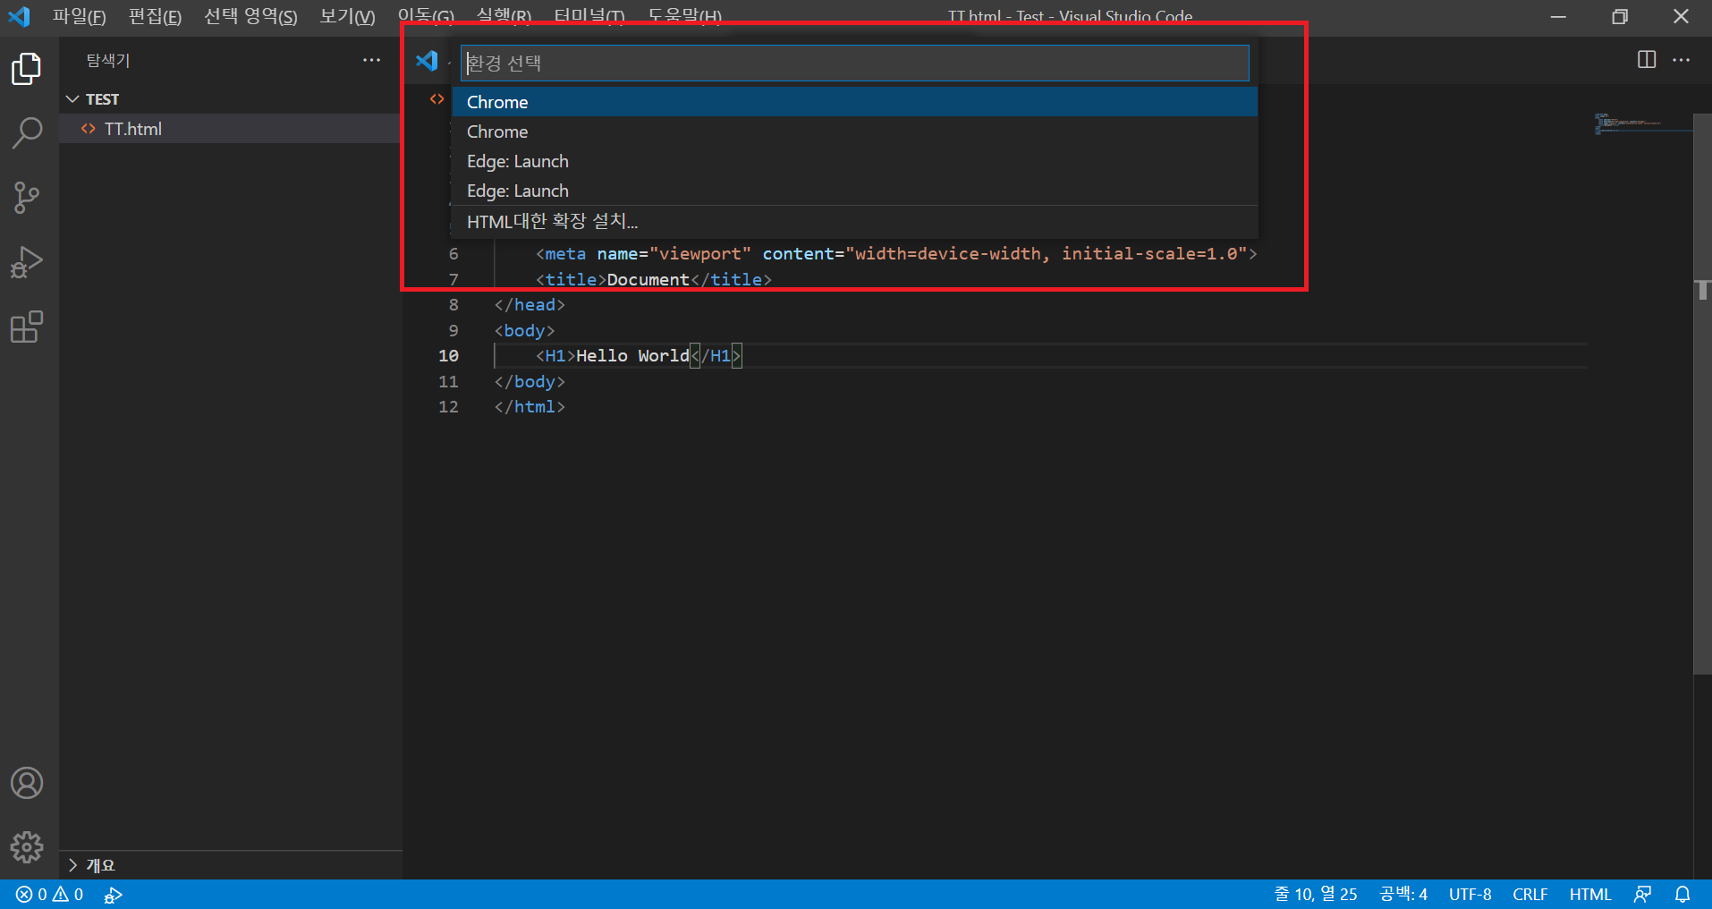Screen dimensions: 1712x909
Task: Minimize the VS Code window
Action: point(1558,16)
